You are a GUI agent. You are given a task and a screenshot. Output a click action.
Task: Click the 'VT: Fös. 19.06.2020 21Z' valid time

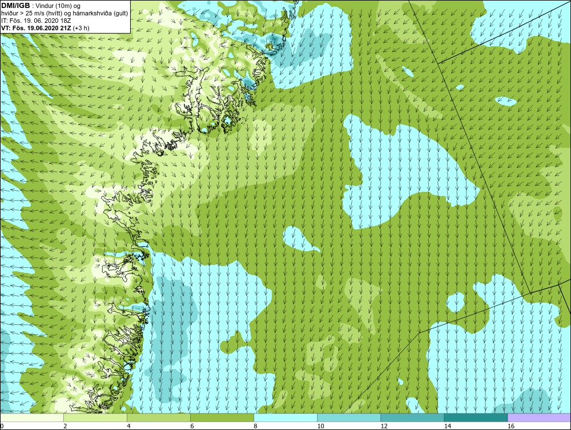(36, 27)
